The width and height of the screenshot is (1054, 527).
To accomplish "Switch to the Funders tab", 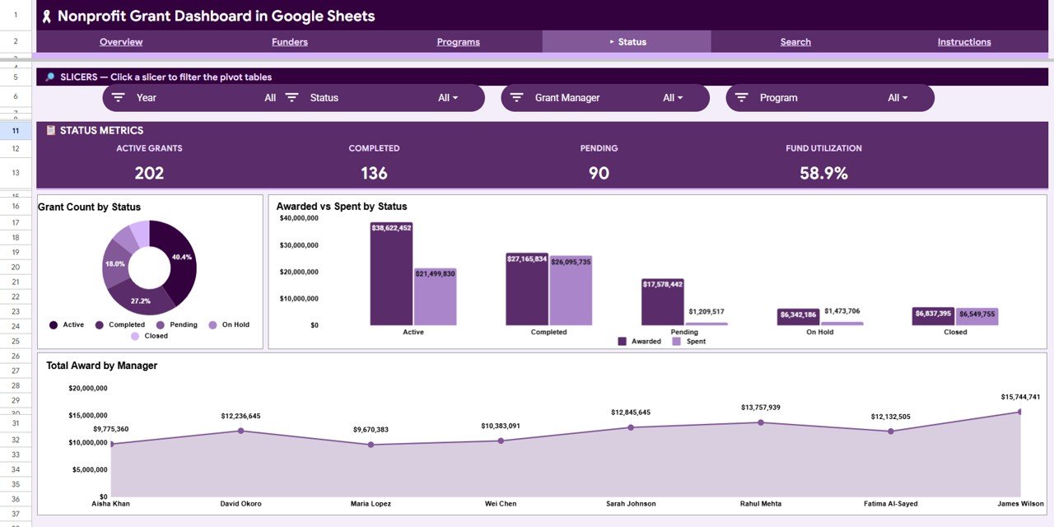I will click(290, 42).
